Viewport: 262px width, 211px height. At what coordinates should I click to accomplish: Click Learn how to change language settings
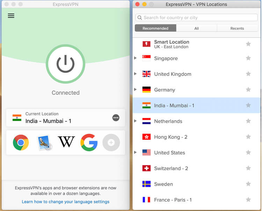(x=66, y=202)
